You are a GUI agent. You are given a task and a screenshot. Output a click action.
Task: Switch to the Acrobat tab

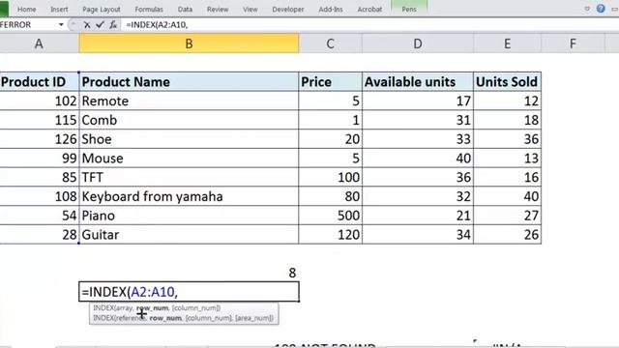coord(369,9)
